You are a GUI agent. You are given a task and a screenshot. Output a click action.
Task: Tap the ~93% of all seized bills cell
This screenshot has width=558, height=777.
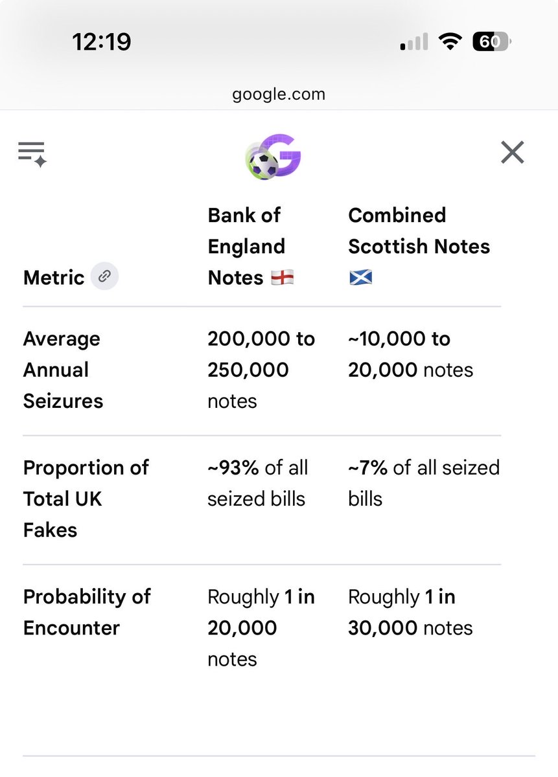(x=258, y=483)
